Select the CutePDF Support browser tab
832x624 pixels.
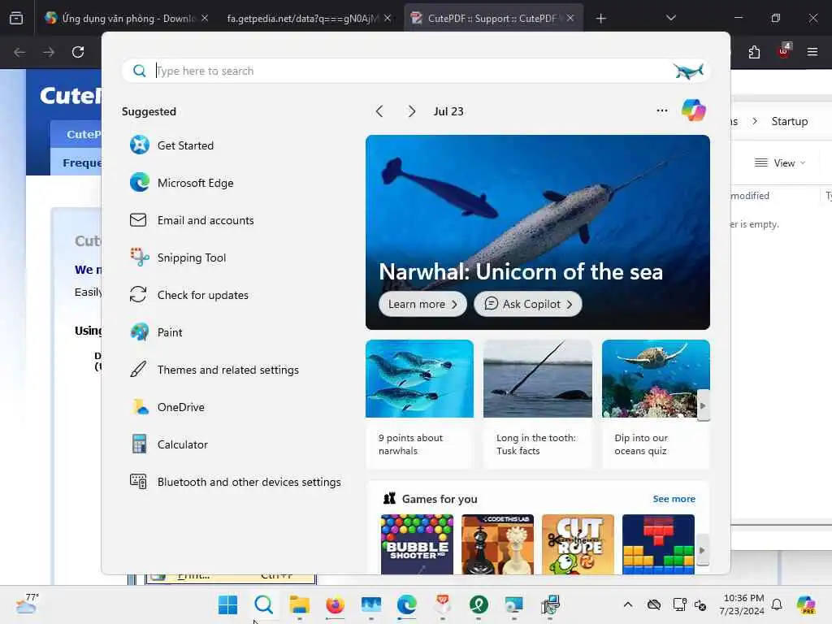493,19
